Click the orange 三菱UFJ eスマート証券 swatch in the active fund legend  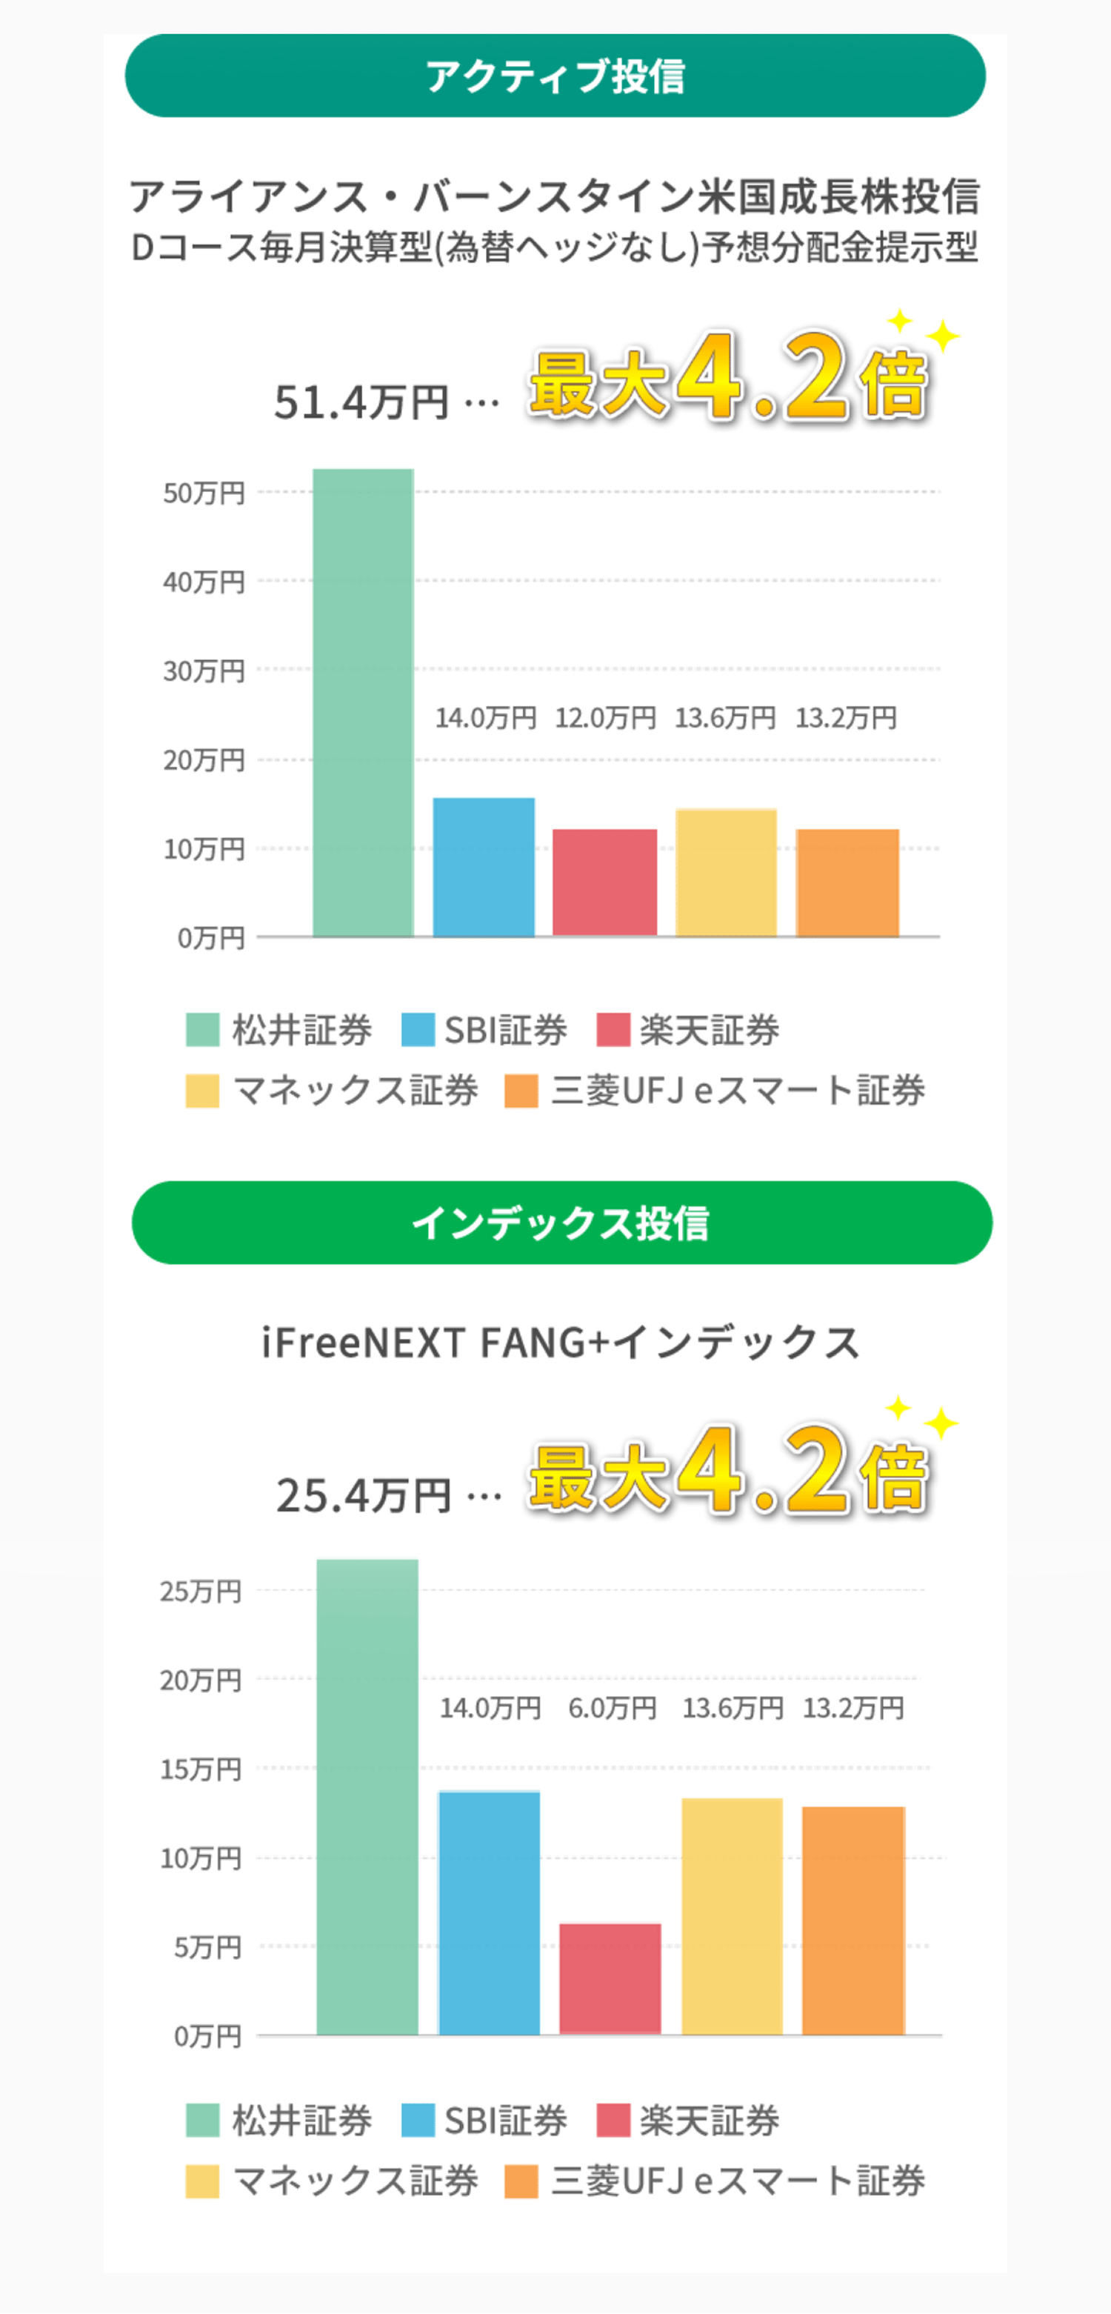(x=521, y=1091)
